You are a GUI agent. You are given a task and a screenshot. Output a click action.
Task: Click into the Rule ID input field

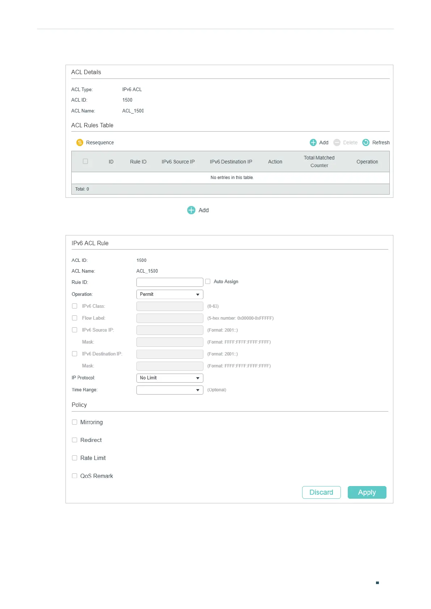tap(170, 282)
